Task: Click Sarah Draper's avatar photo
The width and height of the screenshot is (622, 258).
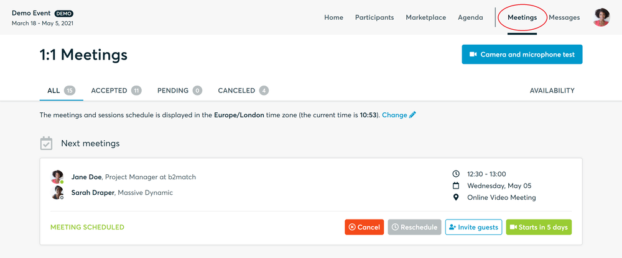Action: pos(57,193)
